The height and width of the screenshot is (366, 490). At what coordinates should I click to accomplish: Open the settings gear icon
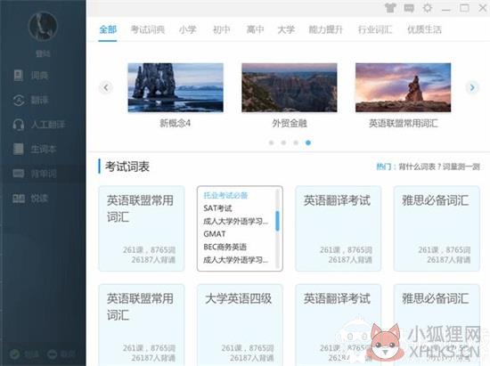(x=427, y=8)
